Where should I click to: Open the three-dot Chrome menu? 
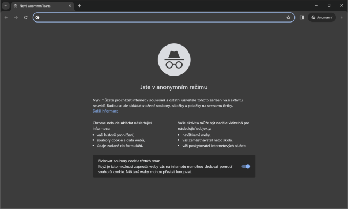342,17
